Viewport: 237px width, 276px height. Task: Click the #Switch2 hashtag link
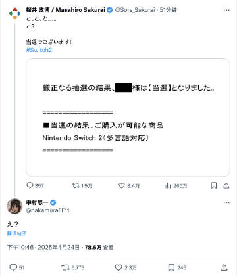39,50
